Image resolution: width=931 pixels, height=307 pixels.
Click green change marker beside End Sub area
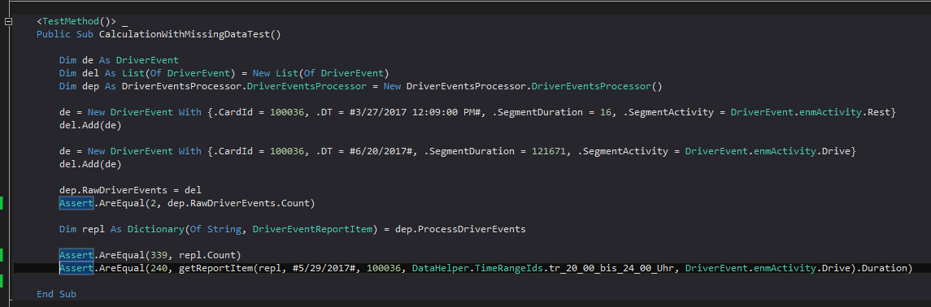click(1, 282)
